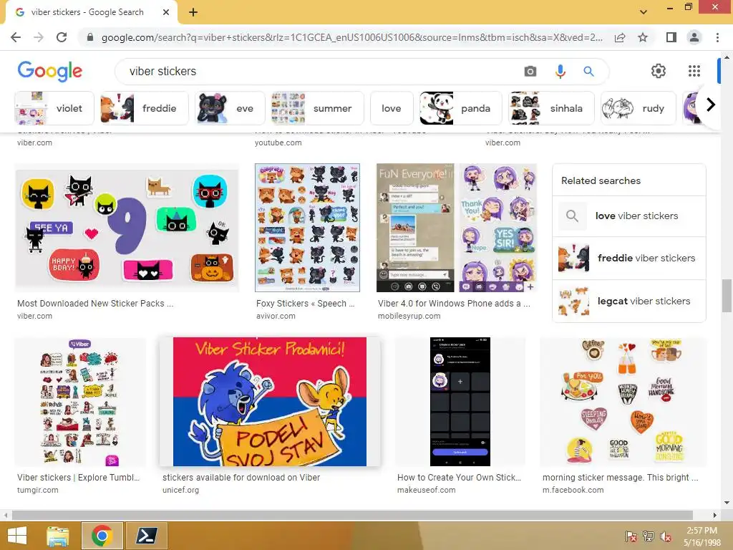Click the search by image camera icon
Image resolution: width=733 pixels, height=550 pixels.
pos(530,71)
